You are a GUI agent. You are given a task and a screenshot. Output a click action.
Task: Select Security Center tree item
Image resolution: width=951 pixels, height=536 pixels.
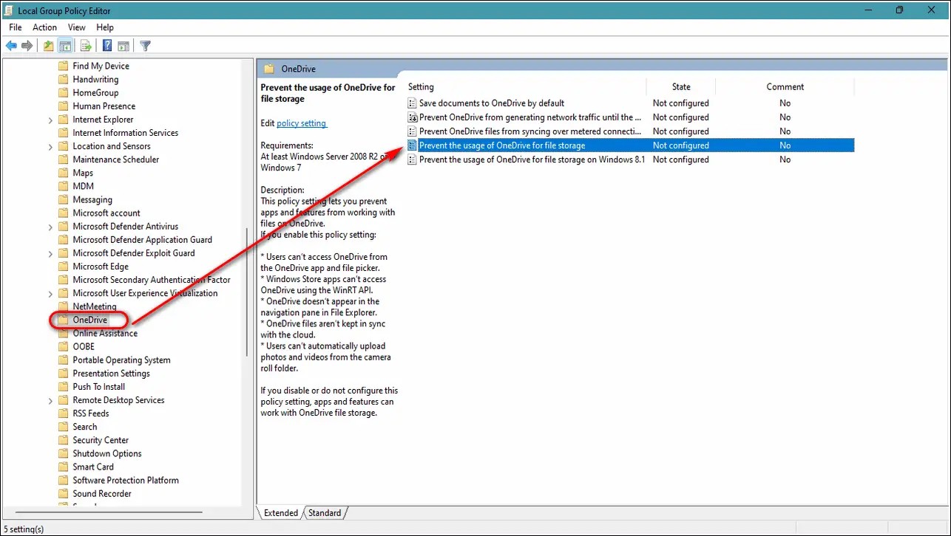click(x=101, y=440)
